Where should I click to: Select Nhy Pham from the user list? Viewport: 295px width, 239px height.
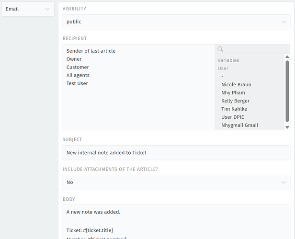233,93
